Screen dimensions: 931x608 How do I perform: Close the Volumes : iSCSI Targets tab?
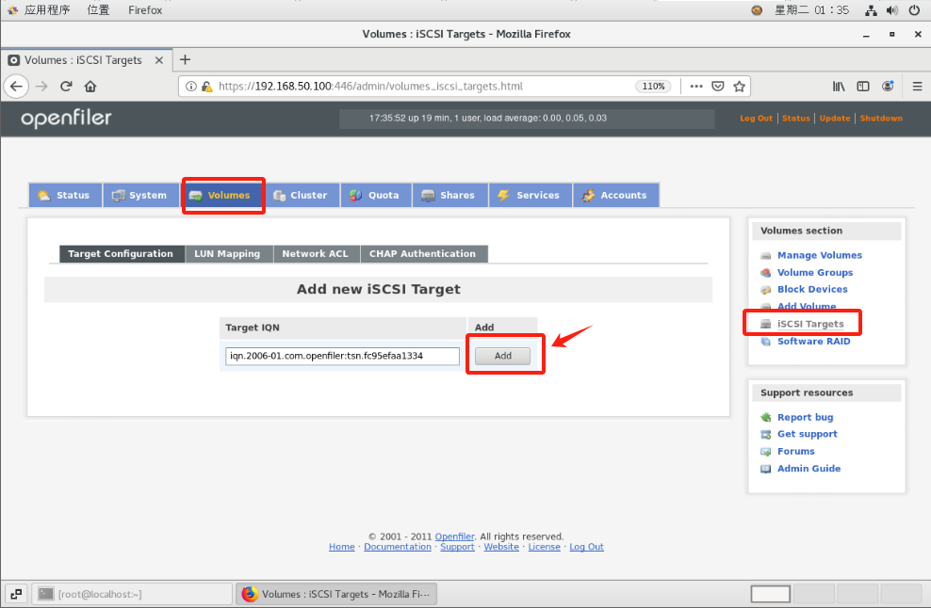coord(159,60)
